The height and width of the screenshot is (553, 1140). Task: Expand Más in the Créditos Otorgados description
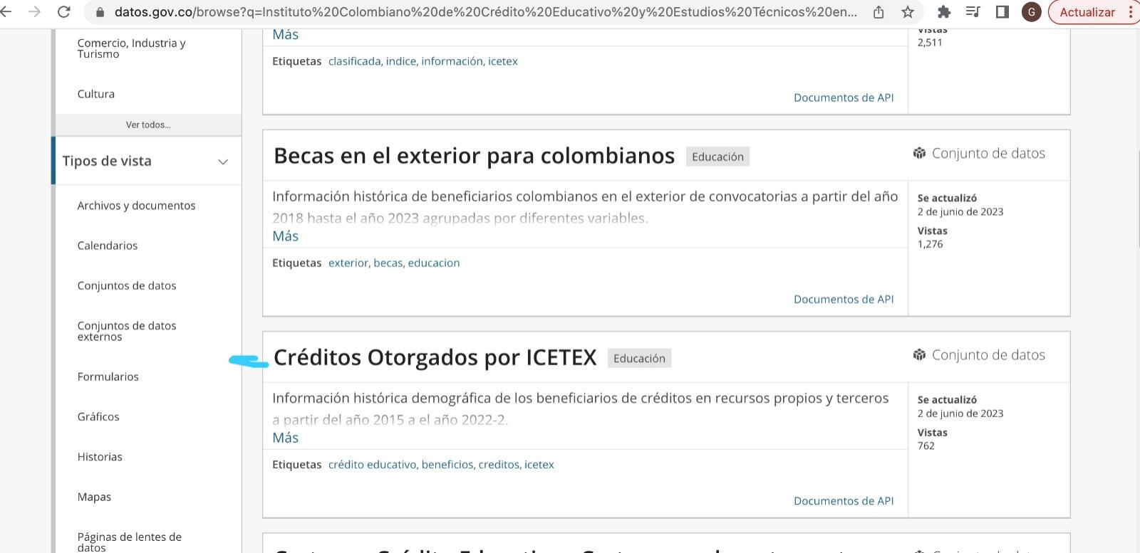[285, 438]
